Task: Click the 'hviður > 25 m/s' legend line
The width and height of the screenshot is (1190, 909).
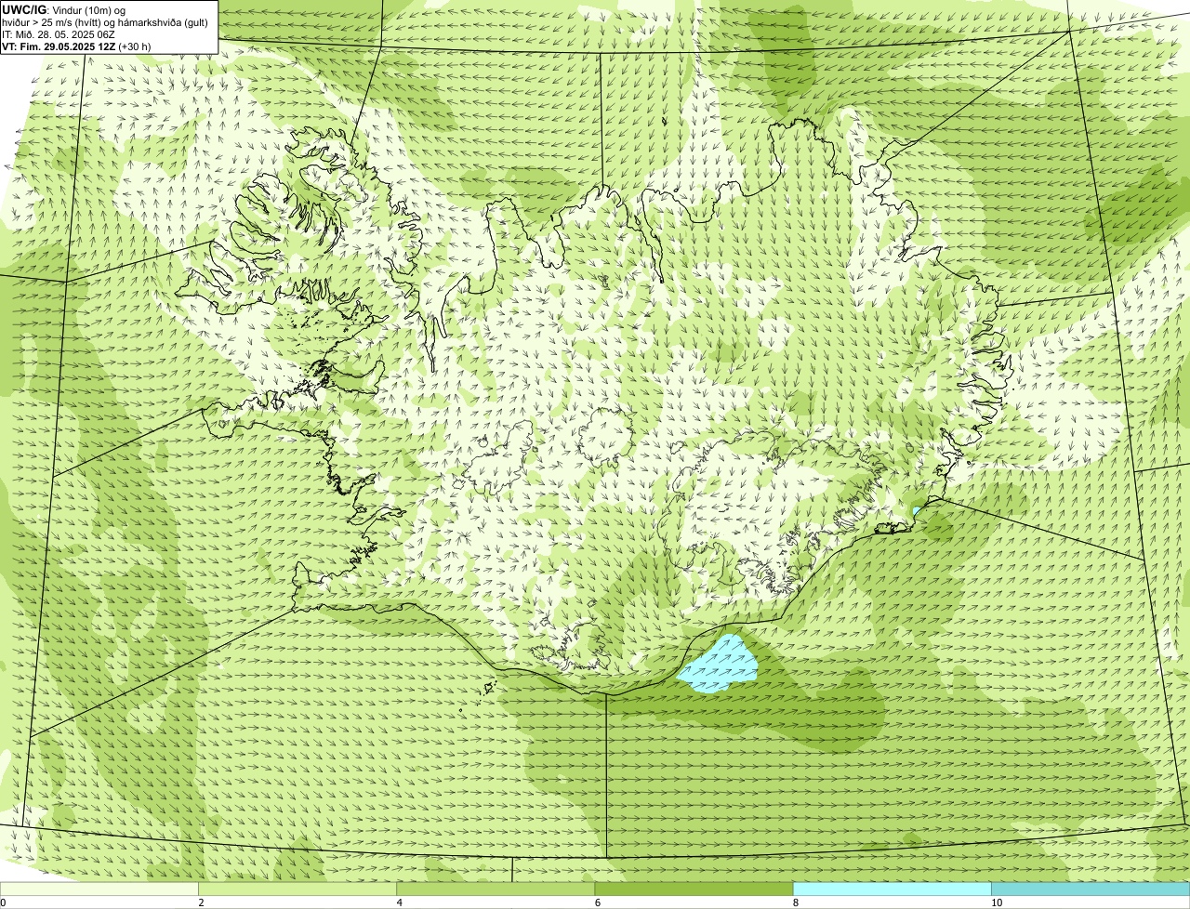Action: 105,22
